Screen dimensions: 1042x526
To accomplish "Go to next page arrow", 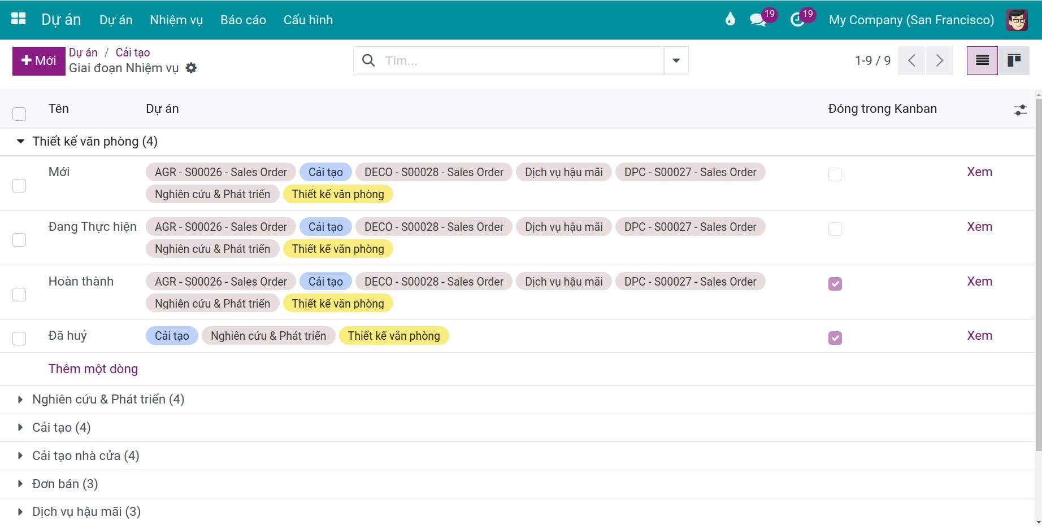I will pyautogui.click(x=939, y=60).
